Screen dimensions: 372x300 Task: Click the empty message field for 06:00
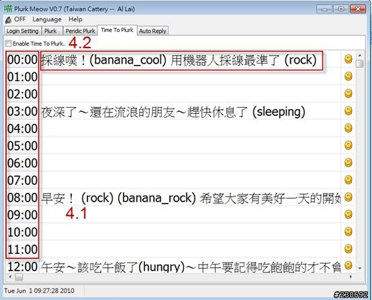(191, 163)
